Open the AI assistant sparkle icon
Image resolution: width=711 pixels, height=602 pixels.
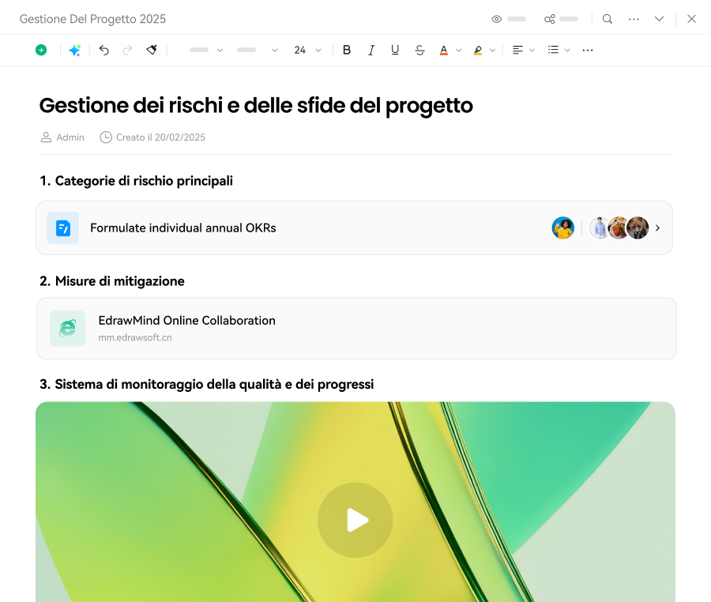point(74,49)
